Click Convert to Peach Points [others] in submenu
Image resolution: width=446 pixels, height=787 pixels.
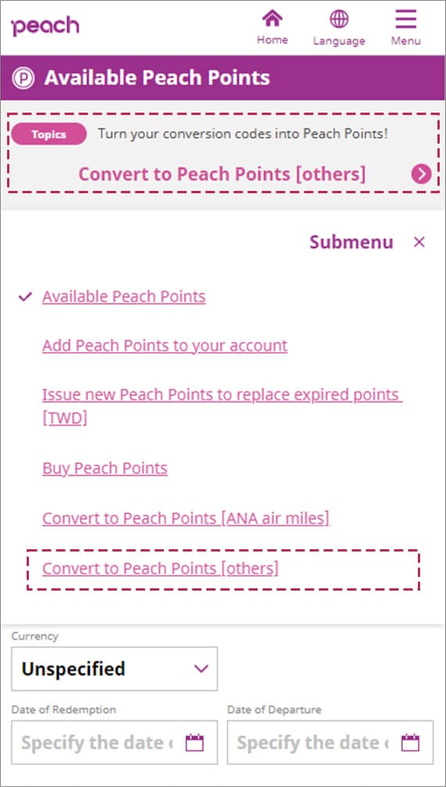tap(160, 568)
